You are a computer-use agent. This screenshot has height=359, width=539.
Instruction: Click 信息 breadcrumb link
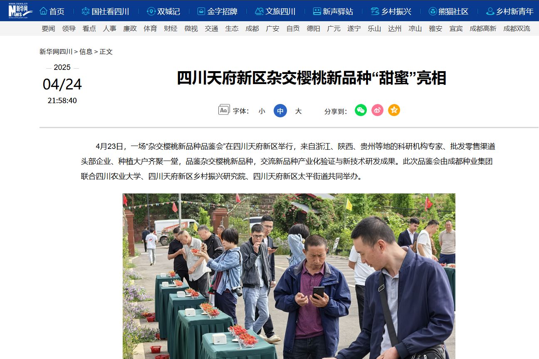click(x=86, y=52)
